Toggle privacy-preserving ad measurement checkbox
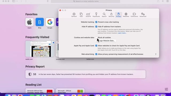The height and width of the screenshot is (96, 171). pos(96,54)
